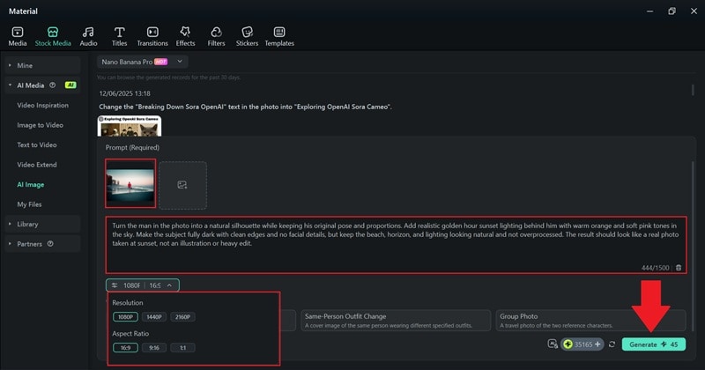Refresh the credits balance
The image size is (705, 370).
(612, 344)
